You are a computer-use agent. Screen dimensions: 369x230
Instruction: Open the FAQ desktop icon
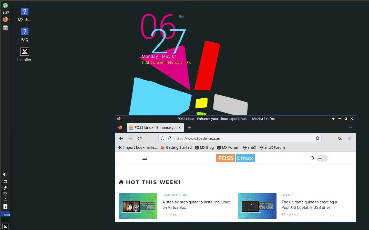[25, 34]
